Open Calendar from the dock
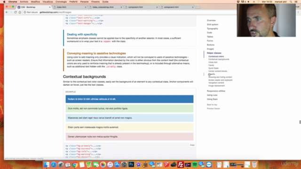301x169 pixels. point(68,165)
